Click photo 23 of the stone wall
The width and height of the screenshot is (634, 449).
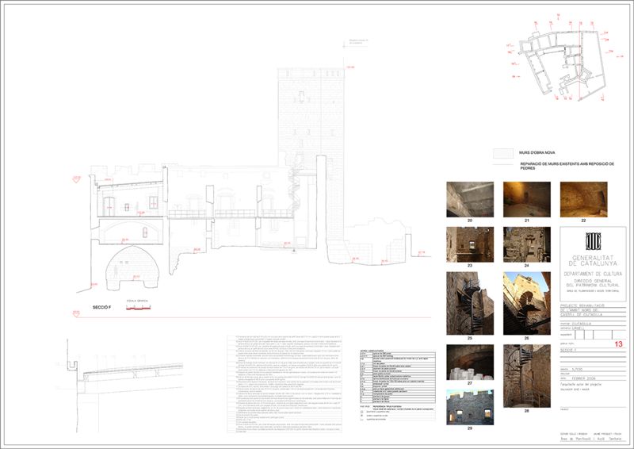click(x=470, y=244)
